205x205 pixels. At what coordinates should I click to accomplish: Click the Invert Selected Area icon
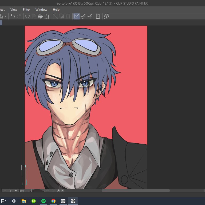(x=62, y=16)
